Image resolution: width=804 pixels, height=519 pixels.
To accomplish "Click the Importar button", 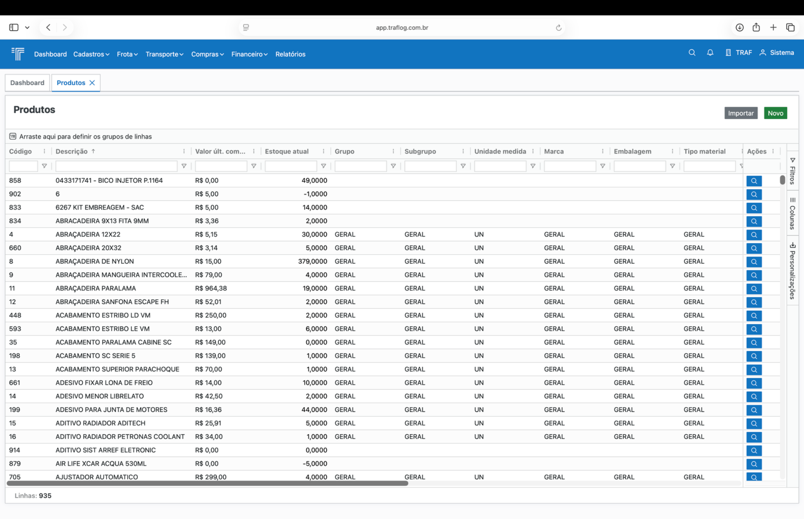I will pyautogui.click(x=740, y=113).
